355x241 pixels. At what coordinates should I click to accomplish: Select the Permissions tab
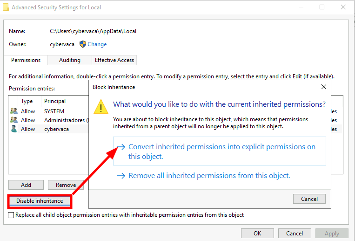(x=26, y=60)
